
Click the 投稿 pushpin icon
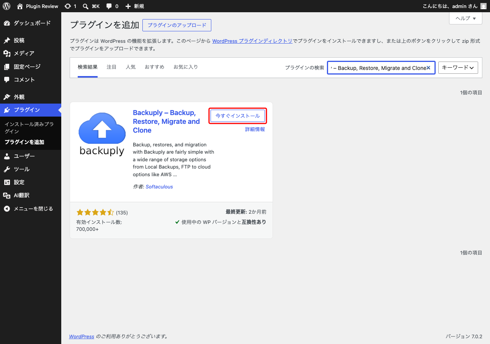[7, 41]
